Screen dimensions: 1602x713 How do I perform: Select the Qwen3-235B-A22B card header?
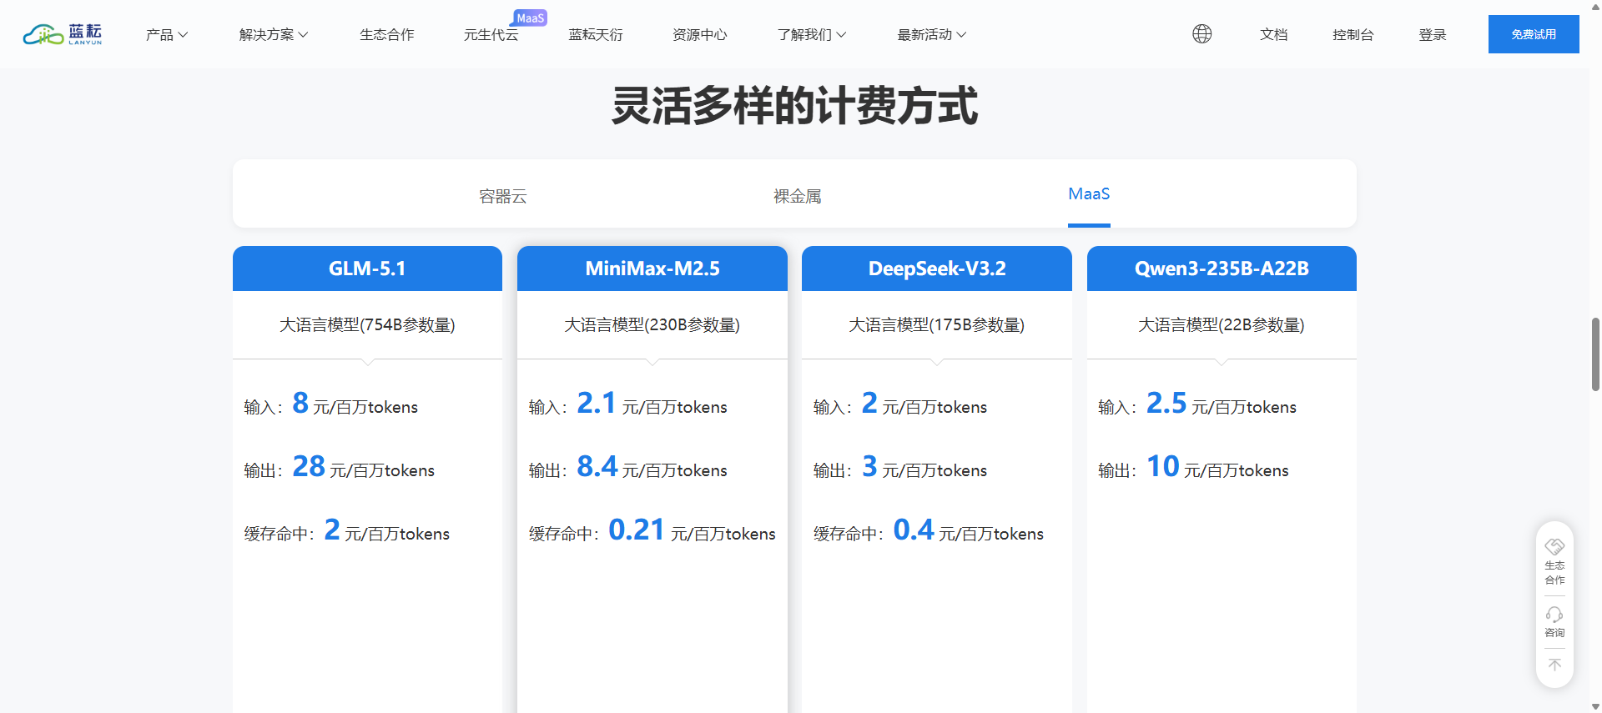point(1222,269)
